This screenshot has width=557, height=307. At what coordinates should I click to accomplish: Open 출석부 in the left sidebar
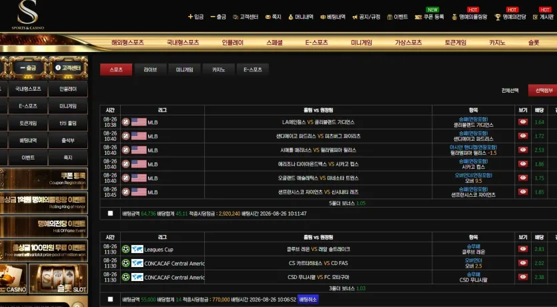68,141
